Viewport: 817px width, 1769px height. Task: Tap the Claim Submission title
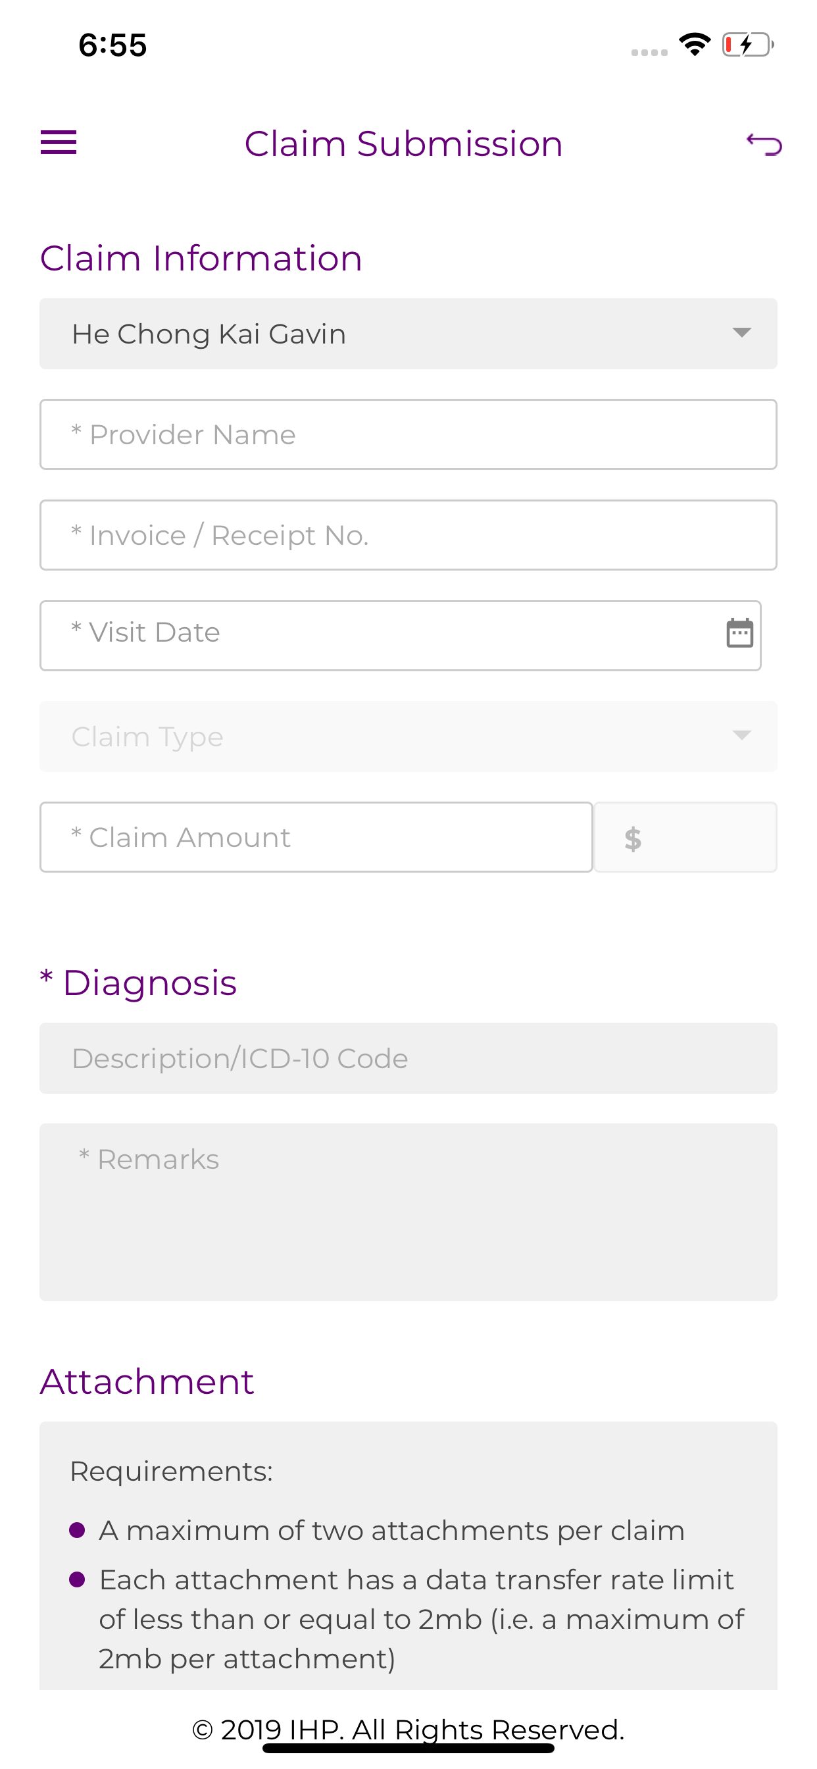point(404,143)
